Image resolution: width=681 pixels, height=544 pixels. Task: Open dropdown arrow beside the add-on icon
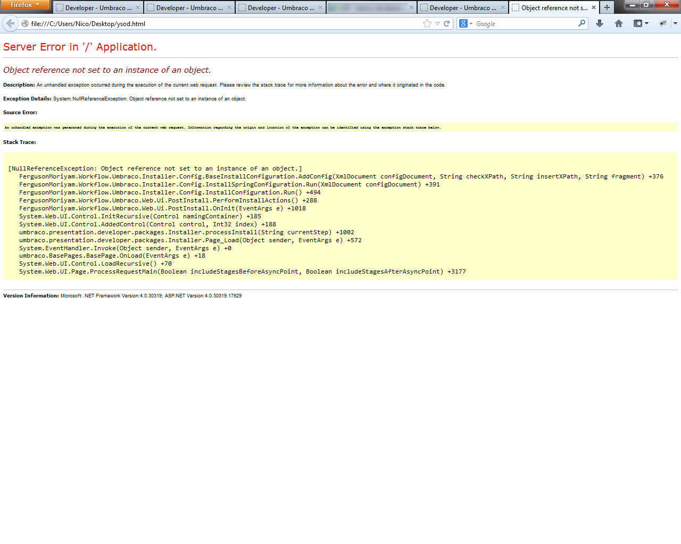[675, 23]
